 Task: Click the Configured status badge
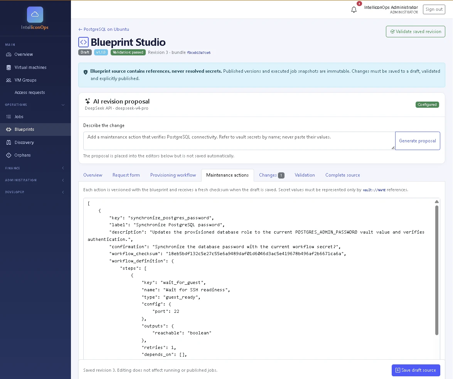click(x=427, y=104)
